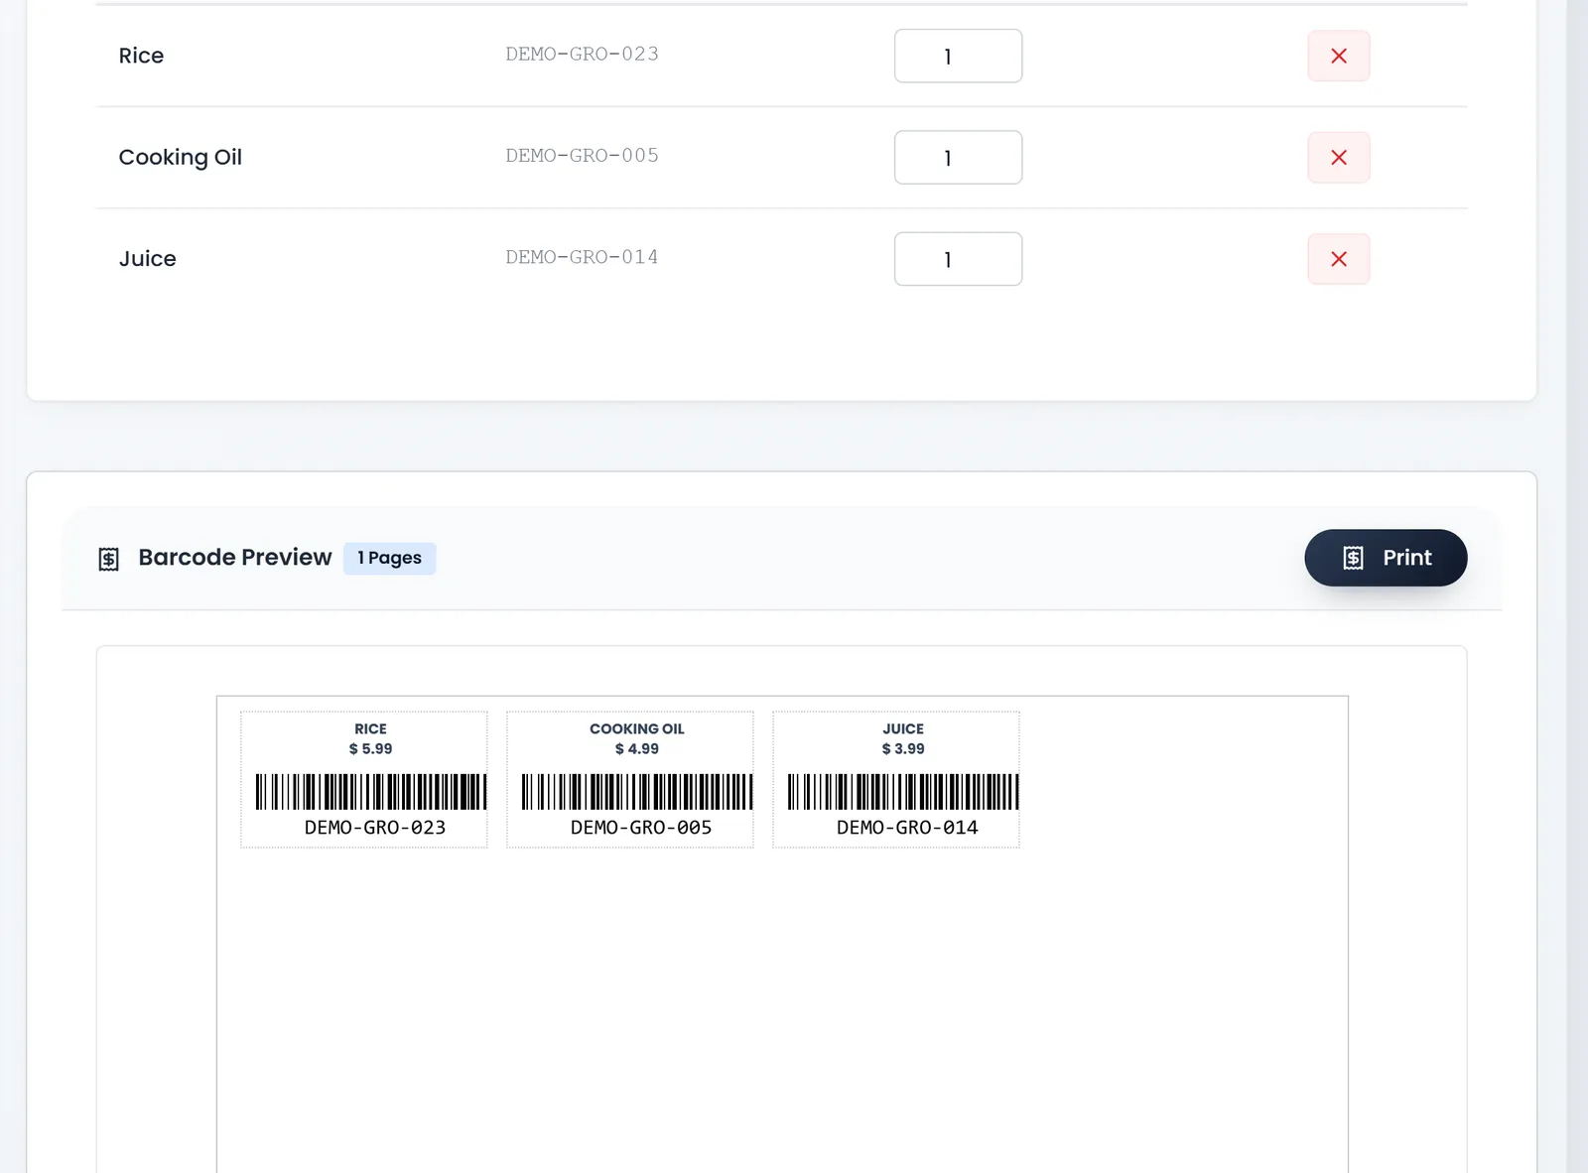1588x1173 pixels.
Task: Click the SKU text DEMO-GRO-023 in Rice row
Action: point(582,54)
